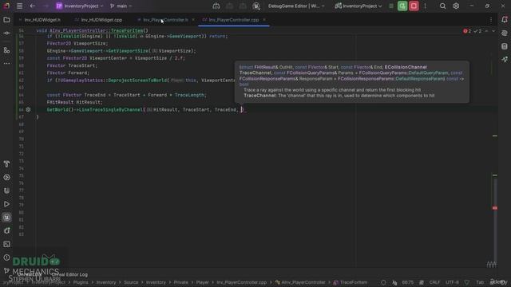Viewport: 511px width, 287px height.
Task: Switch to Inv_HUDWidget.cpp tab
Action: click(x=101, y=20)
